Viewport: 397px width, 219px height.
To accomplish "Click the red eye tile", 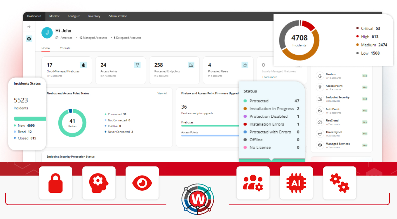I will tap(142, 183).
